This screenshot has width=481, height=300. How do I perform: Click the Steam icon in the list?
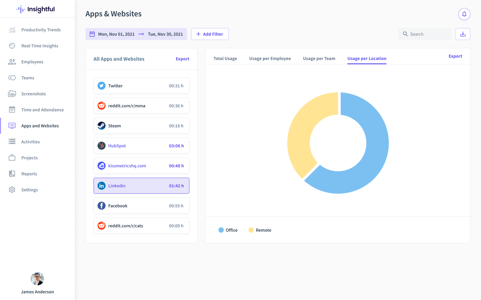(x=101, y=126)
